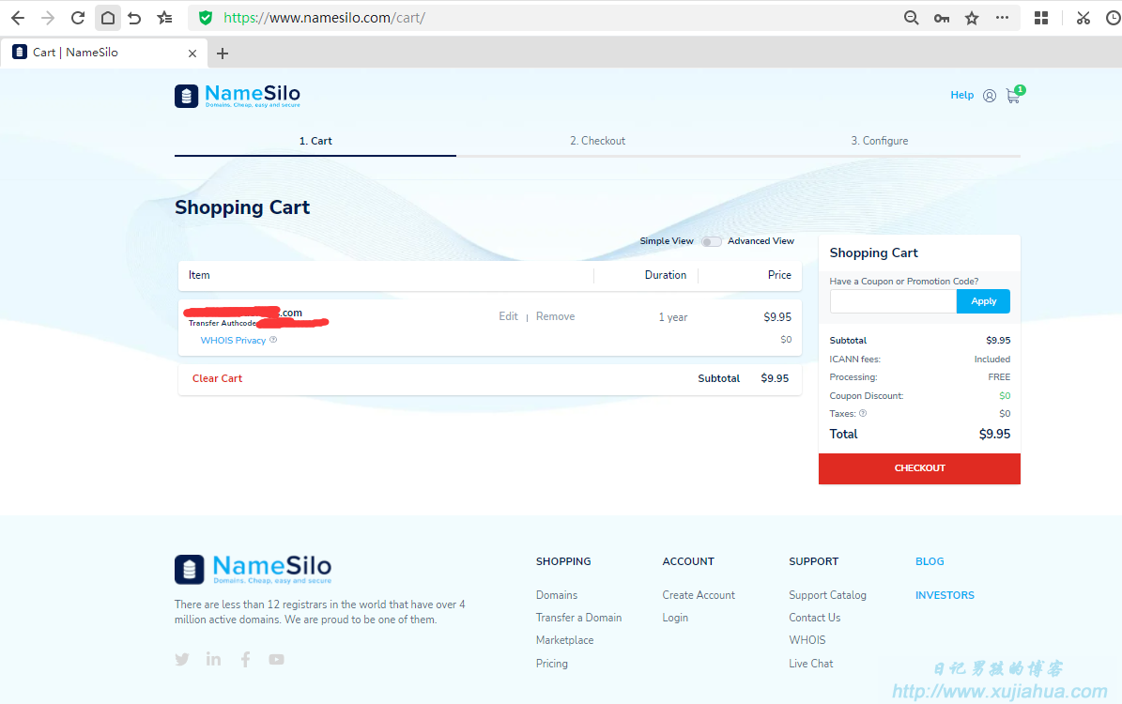
Task: Open the Login footer link
Action: (x=675, y=618)
